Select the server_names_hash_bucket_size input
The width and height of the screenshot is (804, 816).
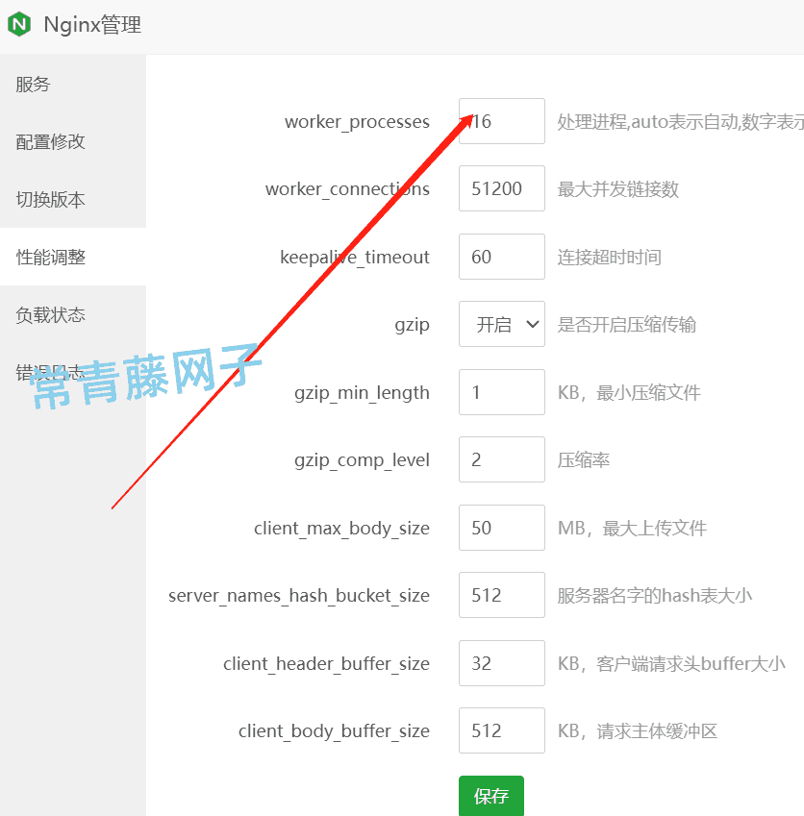501,595
